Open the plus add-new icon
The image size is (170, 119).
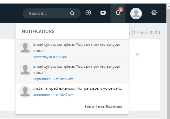pyautogui.click(x=88, y=13)
